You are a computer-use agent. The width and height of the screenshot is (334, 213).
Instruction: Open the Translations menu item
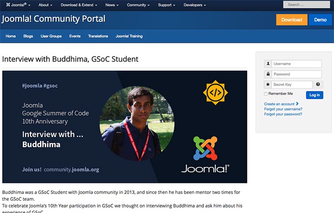pos(98,36)
